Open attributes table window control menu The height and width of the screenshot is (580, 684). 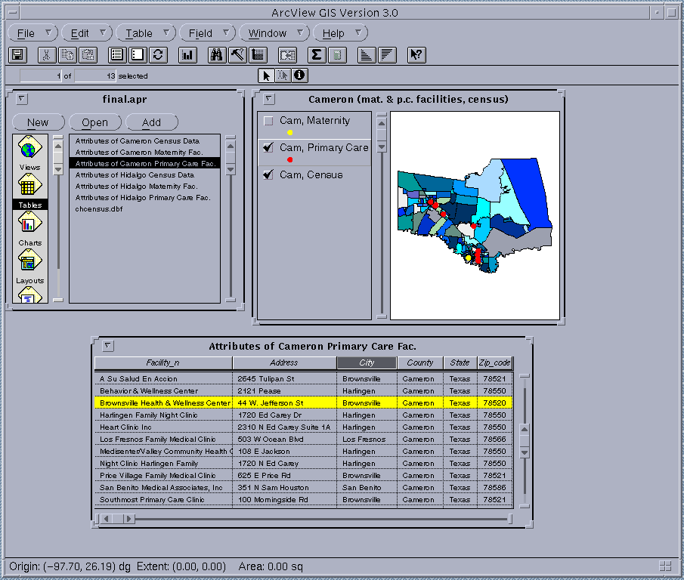coord(108,346)
